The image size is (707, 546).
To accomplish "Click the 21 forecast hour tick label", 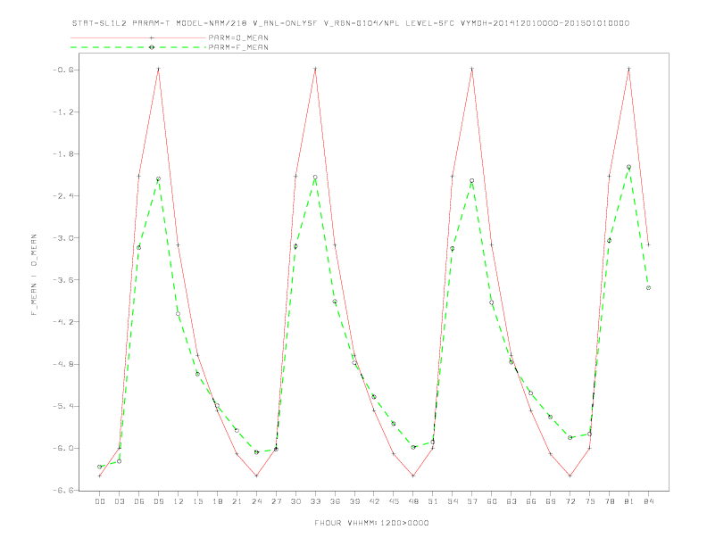I will point(237,501).
